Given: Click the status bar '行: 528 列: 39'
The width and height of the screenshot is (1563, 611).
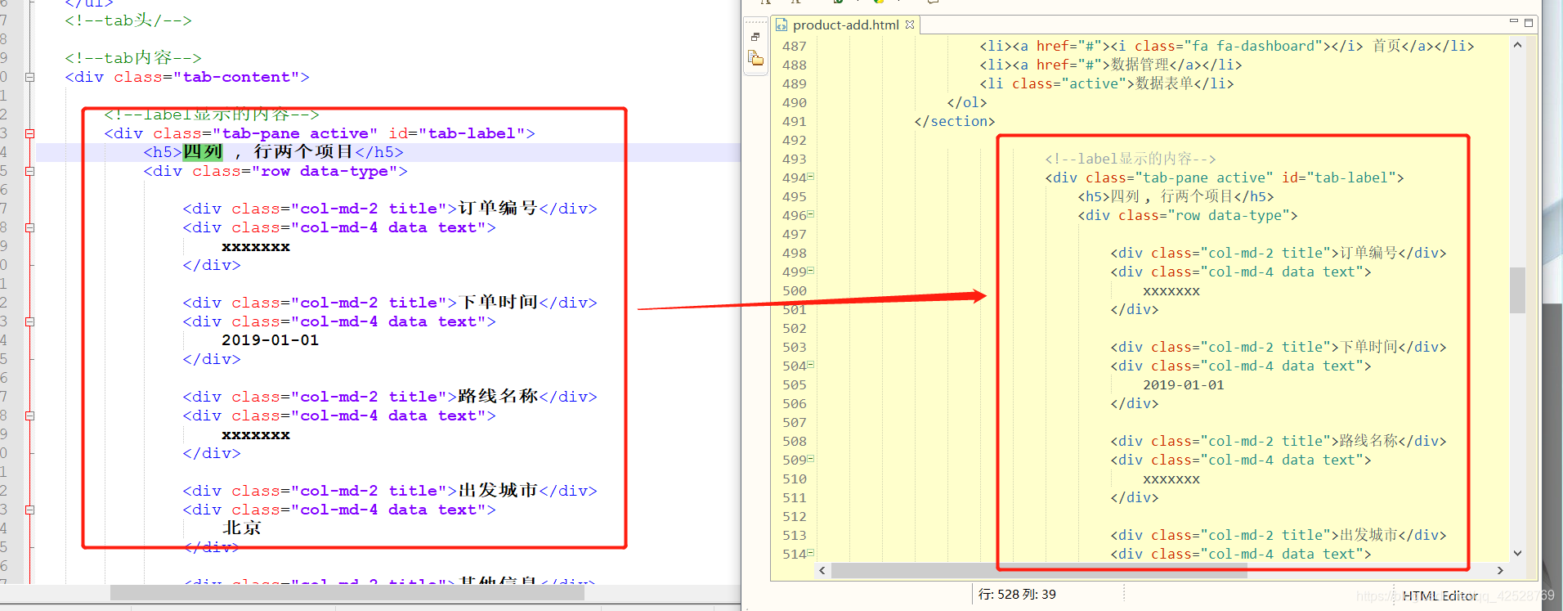Looking at the screenshot, I should point(1017,595).
